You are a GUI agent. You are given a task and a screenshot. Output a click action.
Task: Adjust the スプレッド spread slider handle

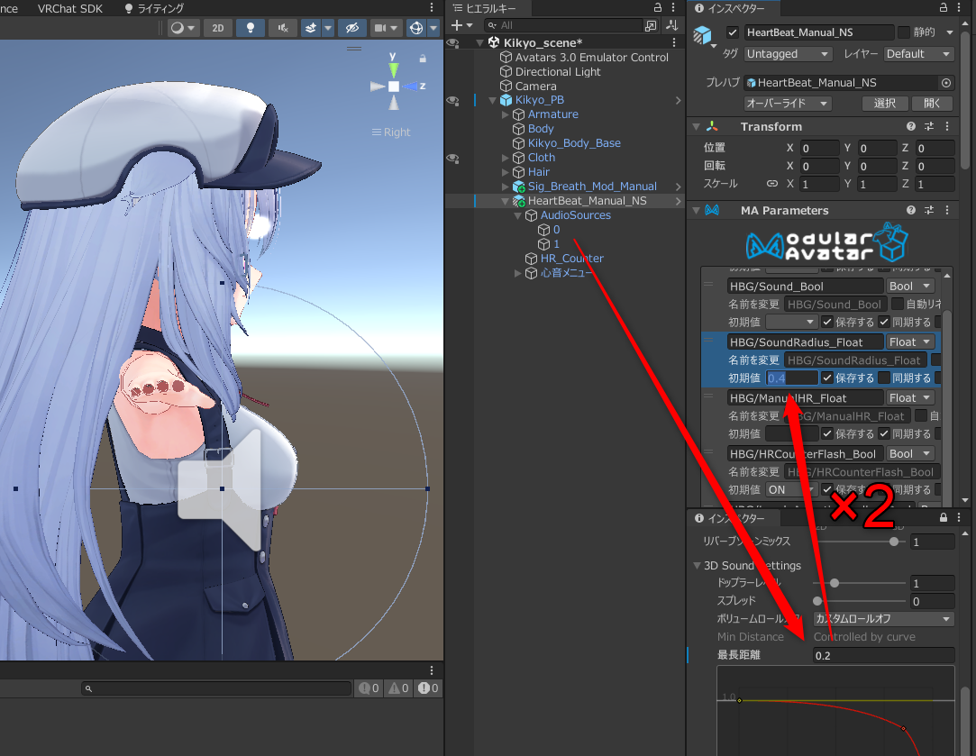(817, 601)
